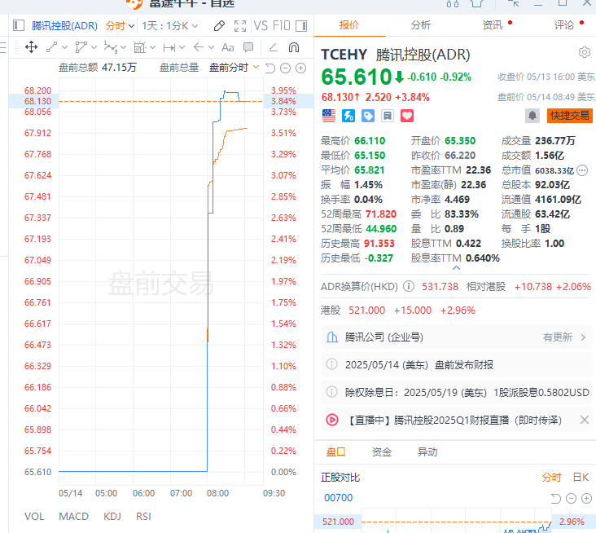596x533 pixels.
Task: Open the 腾讯控股2025Q1财报直播 live stream
Action: click(x=455, y=421)
